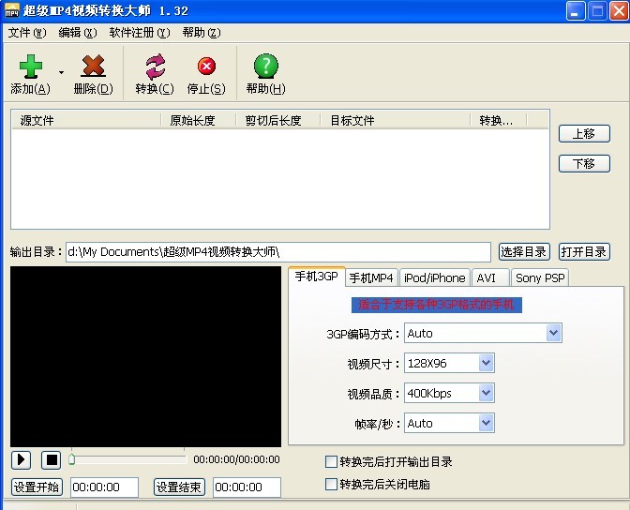630x510 pixels.
Task: Switch to the iPod/iPhone tab
Action: pyautogui.click(x=434, y=277)
